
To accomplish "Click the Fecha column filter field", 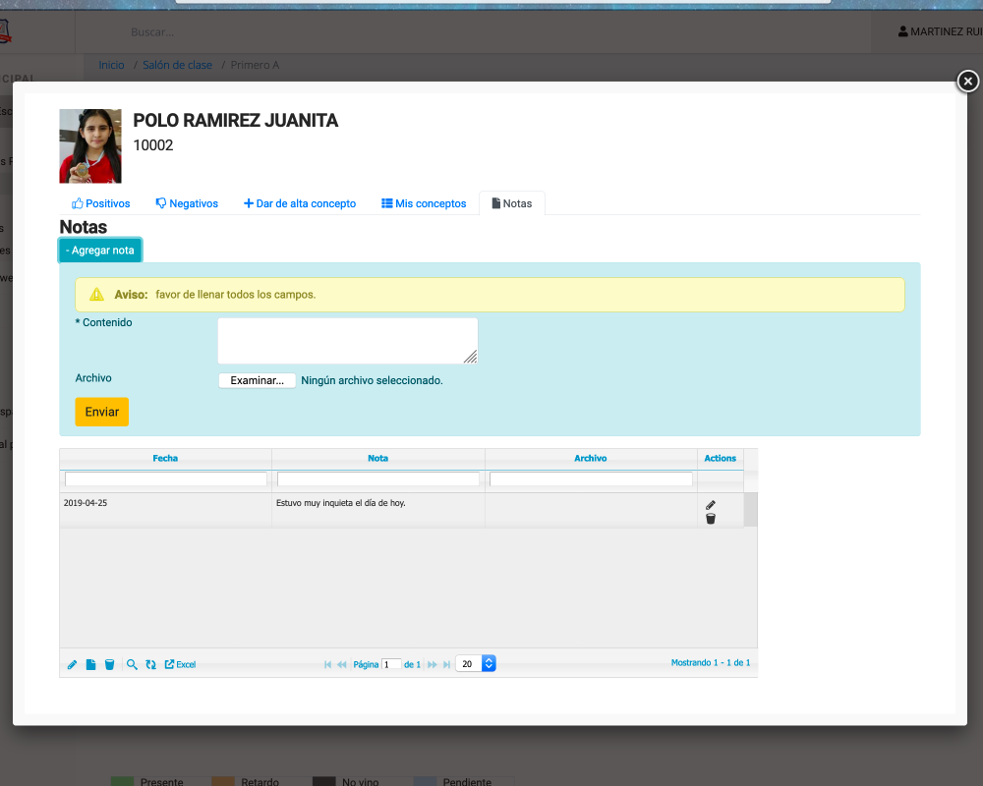I will click(x=165, y=479).
